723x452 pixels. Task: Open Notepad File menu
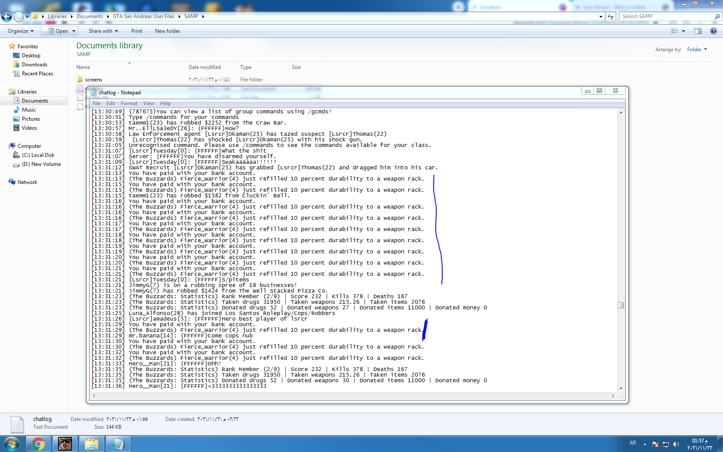pyautogui.click(x=96, y=103)
